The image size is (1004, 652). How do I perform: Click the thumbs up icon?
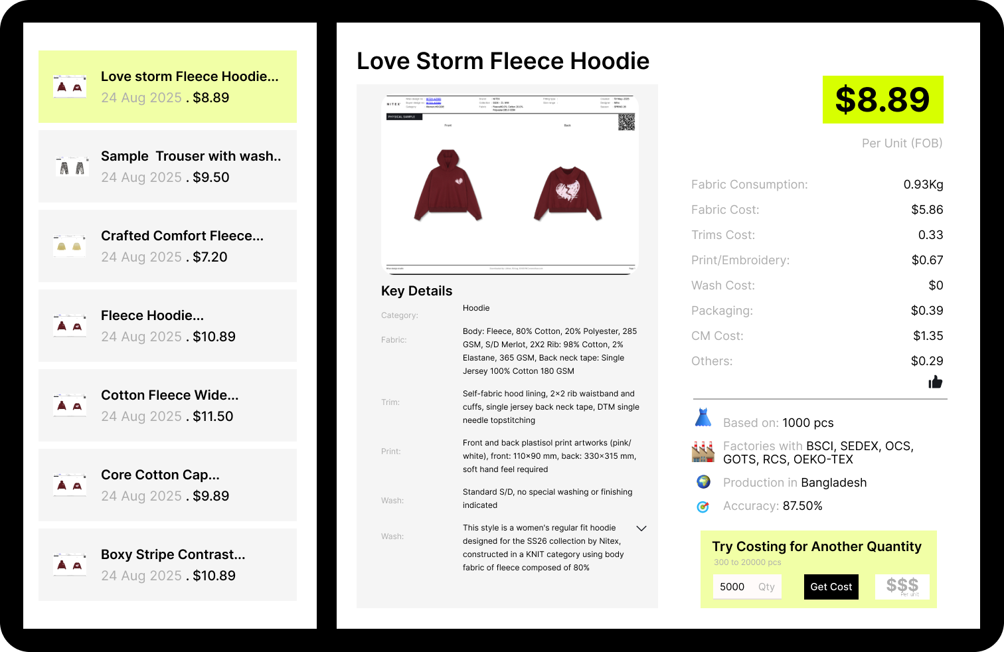coord(935,382)
